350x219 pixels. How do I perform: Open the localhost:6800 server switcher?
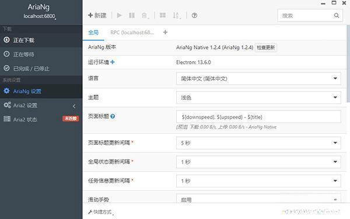[x=40, y=16]
